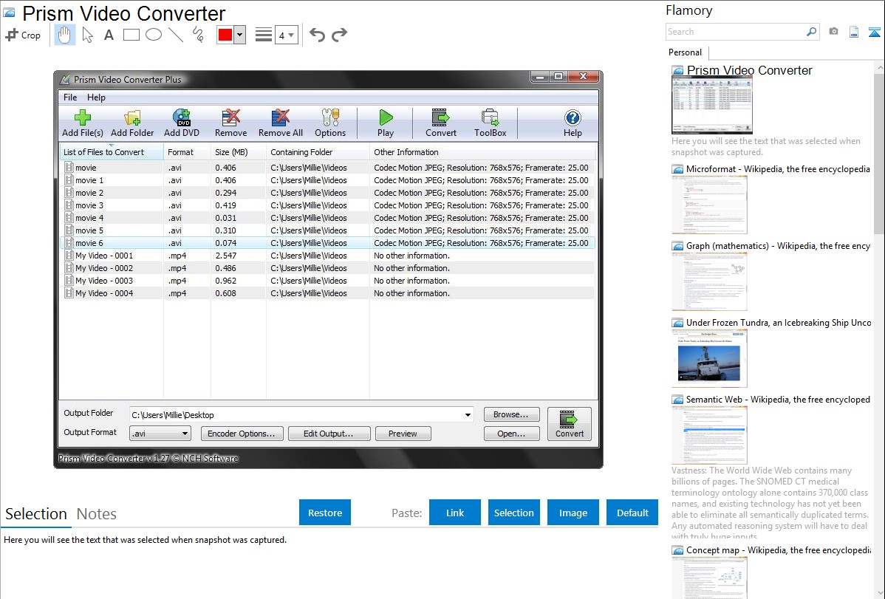Choose the arrow pointer tool
This screenshot has width=885, height=599.
[87, 35]
